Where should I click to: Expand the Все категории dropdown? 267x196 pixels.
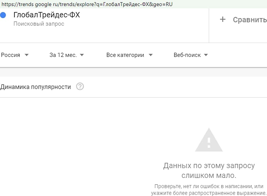point(129,55)
